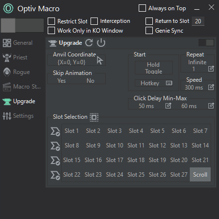This screenshot has height=219, width=219.
Task: Check the Genie Sync option
Action: [149, 31]
